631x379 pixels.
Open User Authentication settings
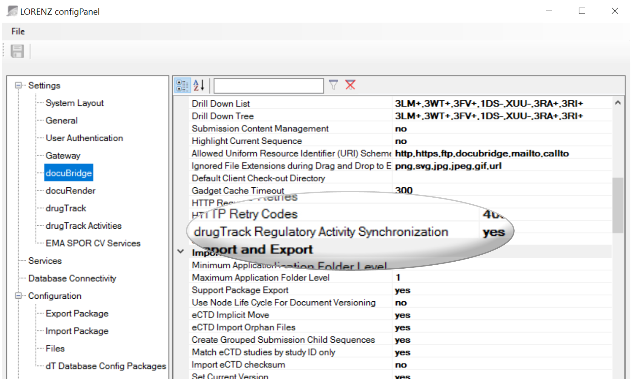[84, 138]
